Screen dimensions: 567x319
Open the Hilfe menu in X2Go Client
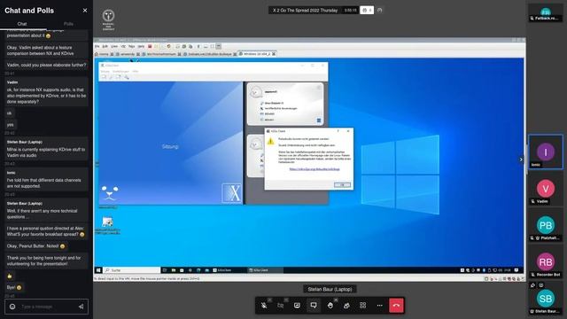click(x=135, y=72)
